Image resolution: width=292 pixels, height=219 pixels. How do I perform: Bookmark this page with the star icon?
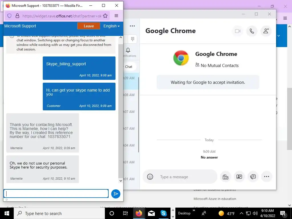pyautogui.click(x=105, y=16)
